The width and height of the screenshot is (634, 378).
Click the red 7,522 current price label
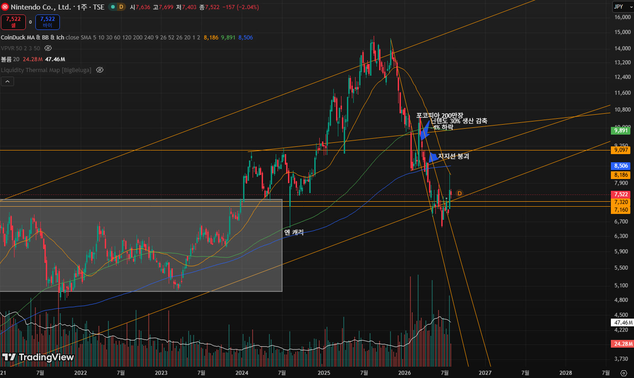[621, 194]
